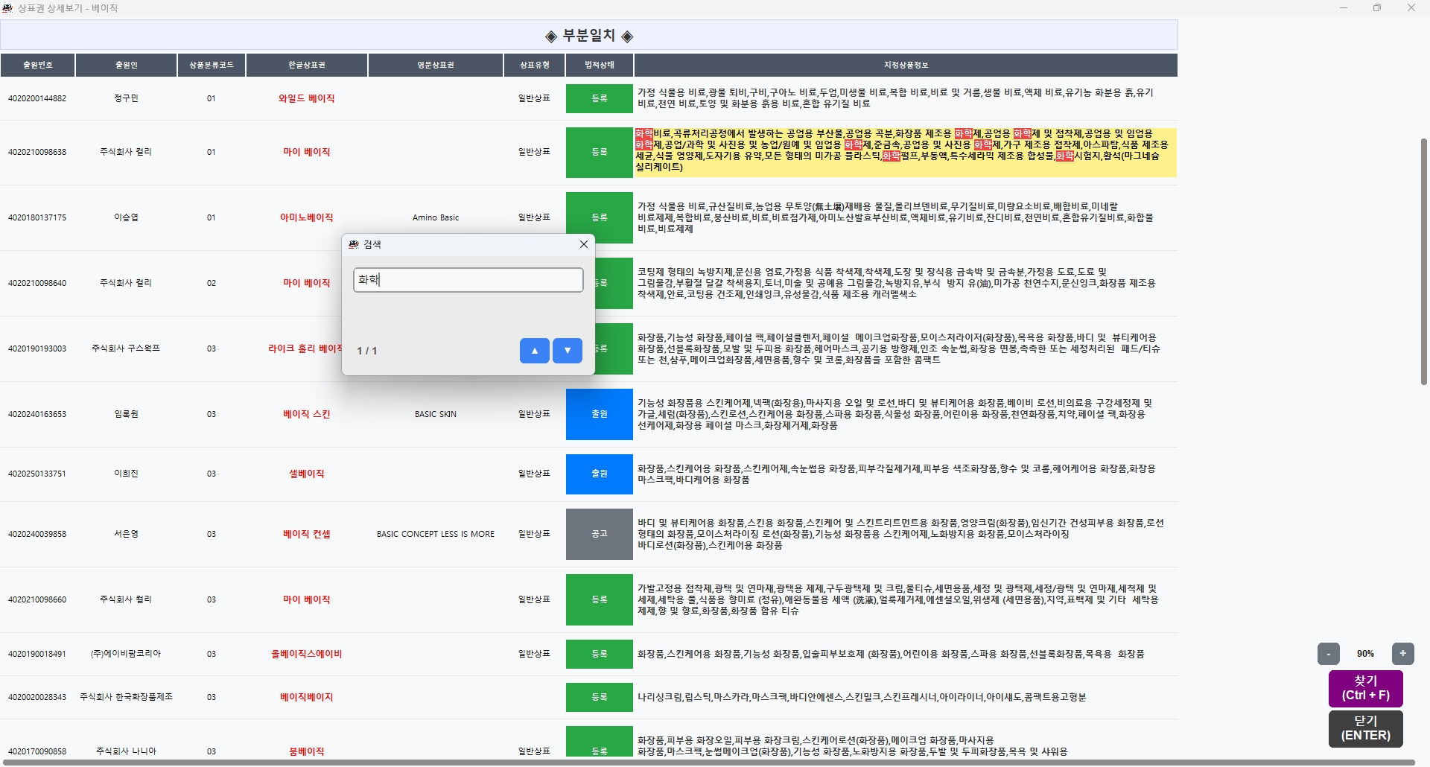Click the gray 공고 status badge
Screen dimensions: 1430x767
click(x=599, y=534)
